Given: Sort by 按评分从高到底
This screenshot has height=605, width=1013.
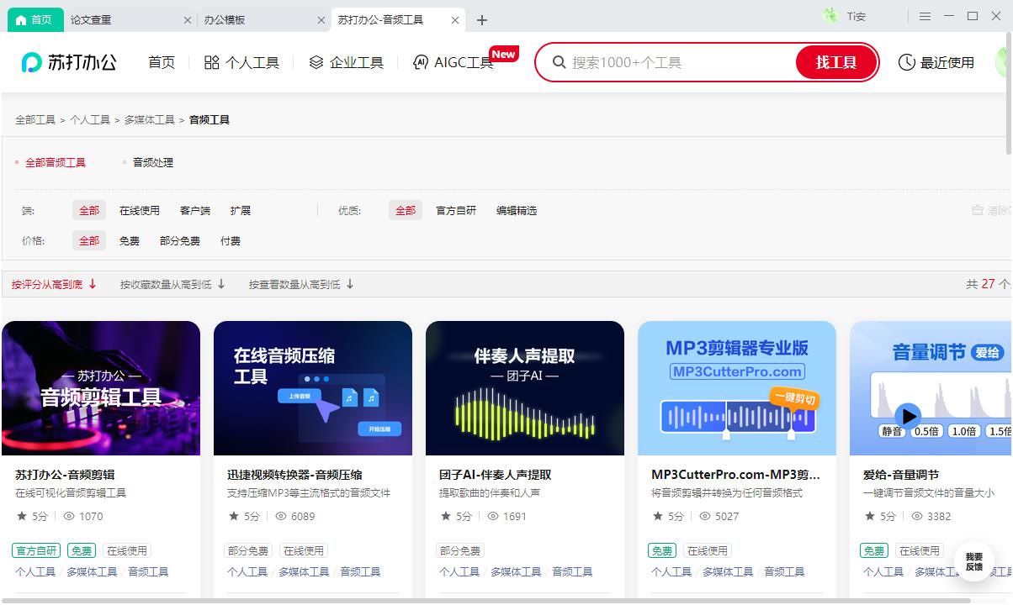Looking at the screenshot, I should click(x=55, y=285).
